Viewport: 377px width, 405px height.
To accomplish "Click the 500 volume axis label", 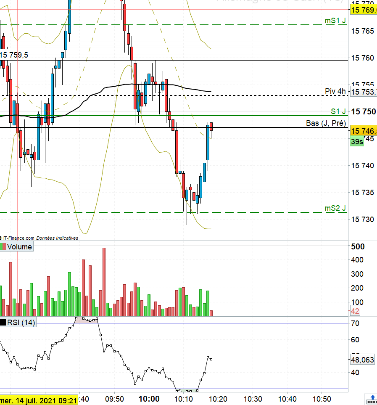I will 358,246.
